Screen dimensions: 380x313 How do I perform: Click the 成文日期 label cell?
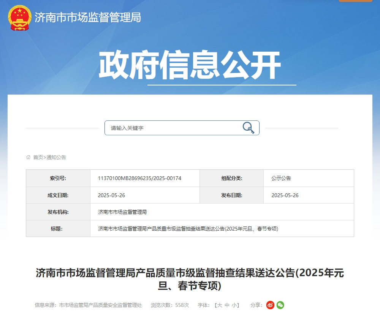tap(58, 195)
